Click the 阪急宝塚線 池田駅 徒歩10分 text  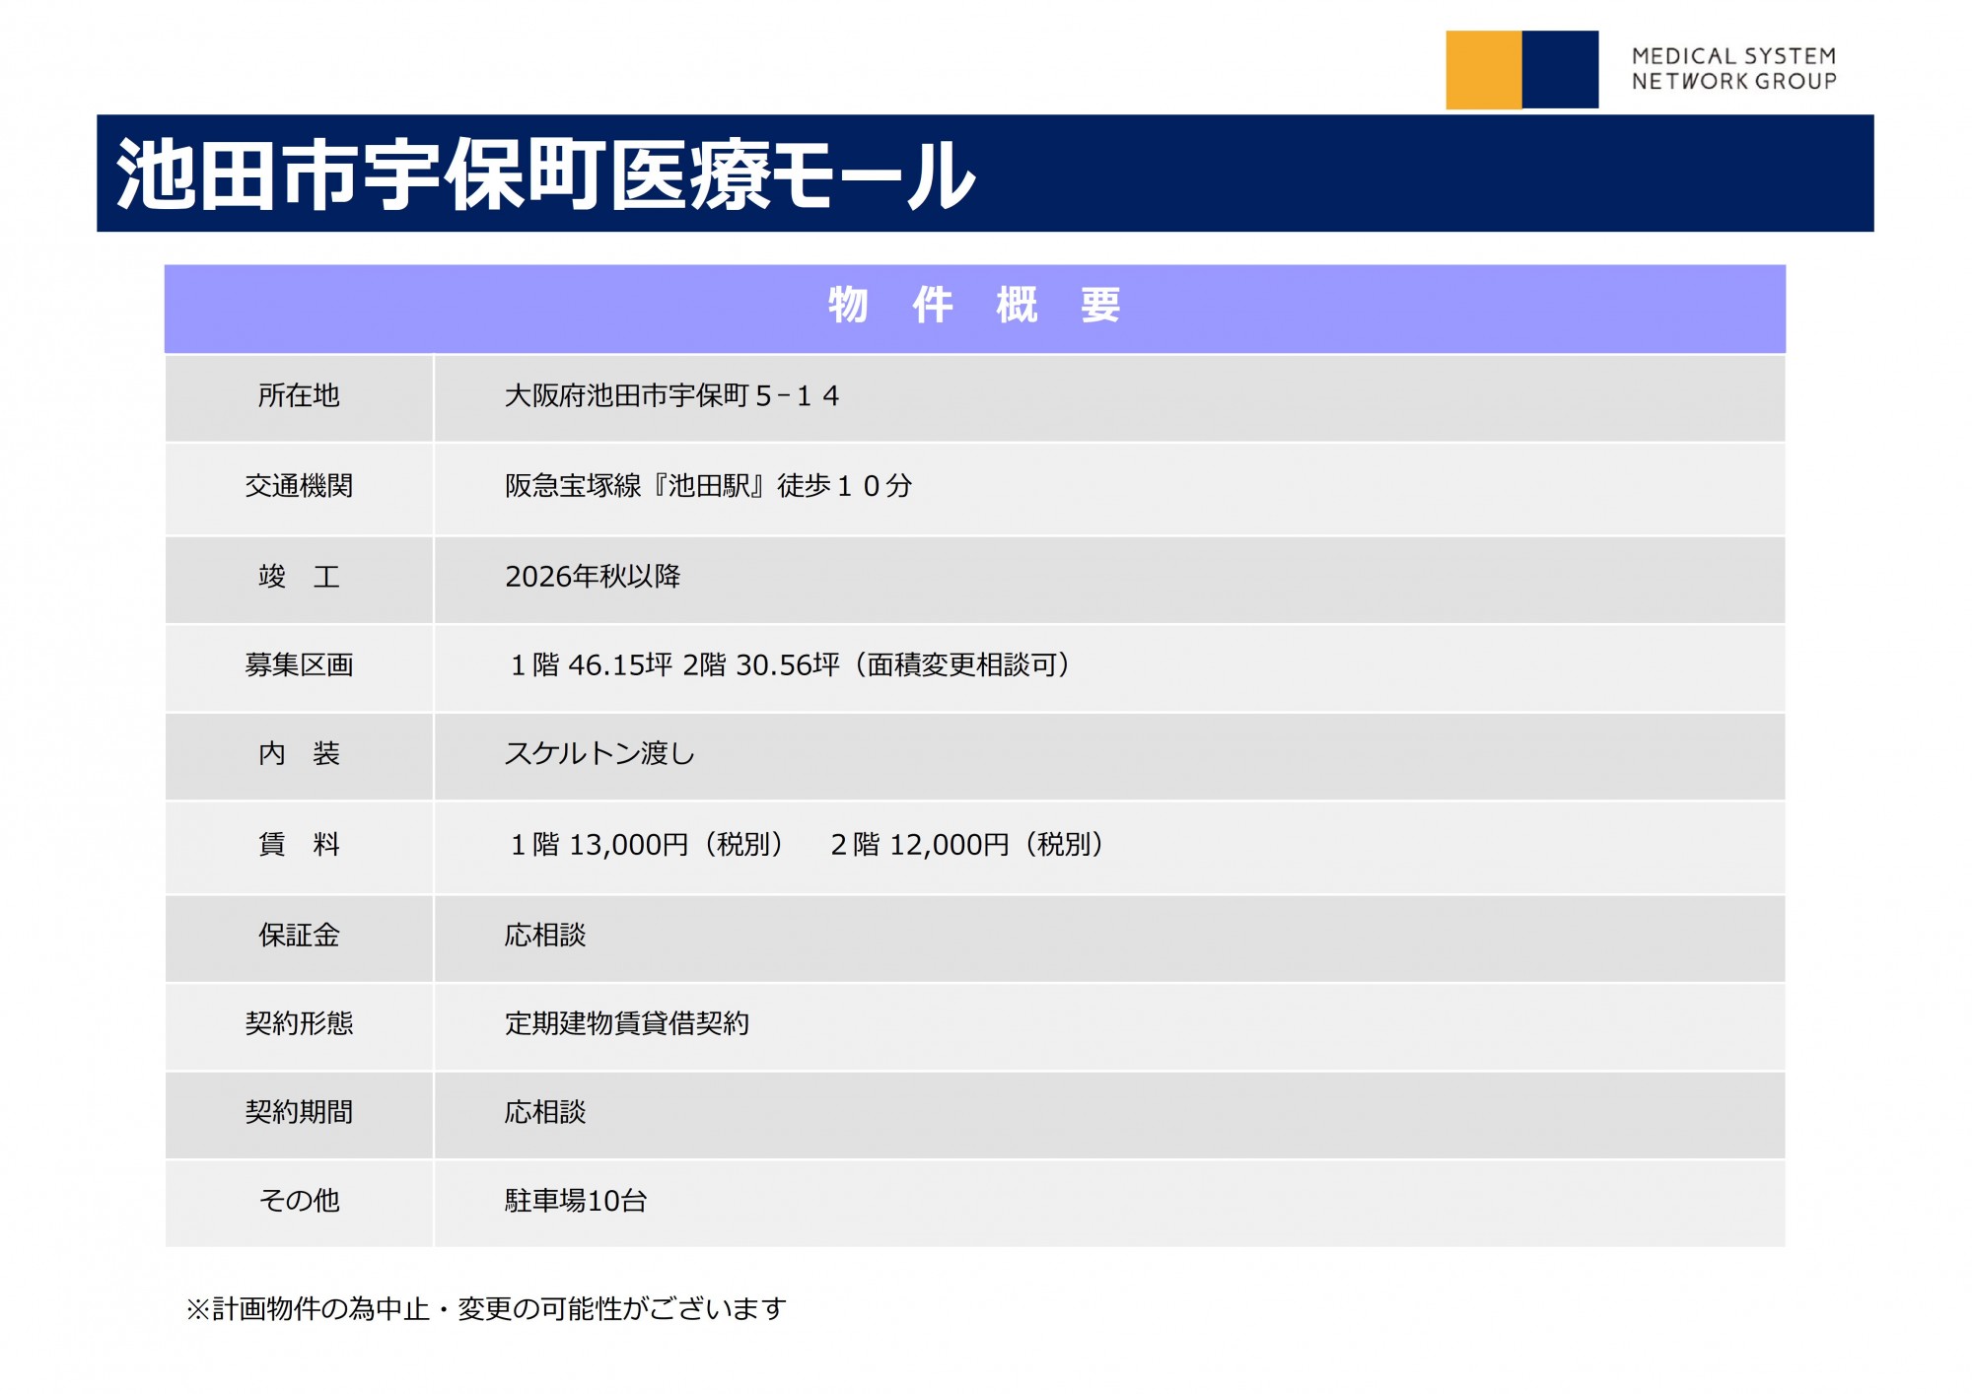tap(708, 486)
